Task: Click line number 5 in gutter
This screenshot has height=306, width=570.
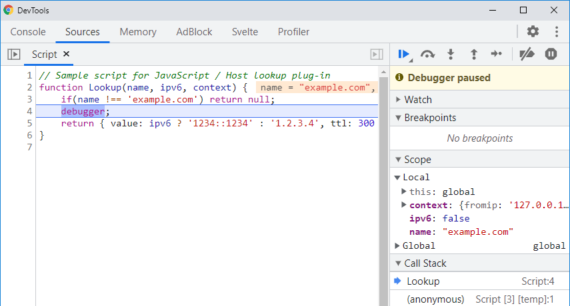Action: point(29,123)
